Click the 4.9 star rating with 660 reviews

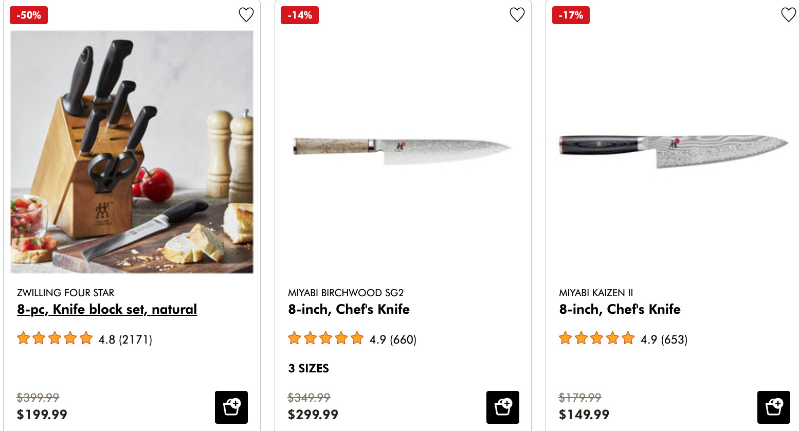[x=352, y=339]
